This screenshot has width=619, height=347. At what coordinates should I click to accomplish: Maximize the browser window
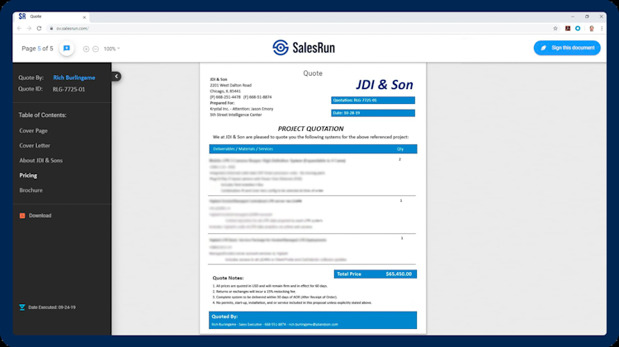pos(587,16)
